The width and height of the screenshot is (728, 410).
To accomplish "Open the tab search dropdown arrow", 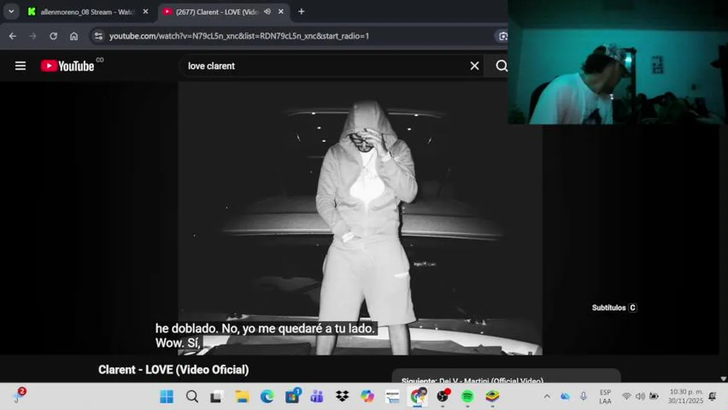I will click(11, 11).
